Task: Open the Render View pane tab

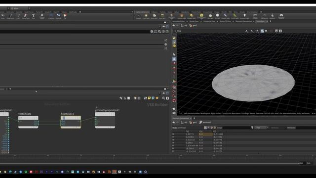Action: (194, 21)
